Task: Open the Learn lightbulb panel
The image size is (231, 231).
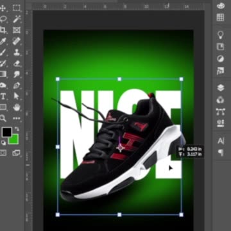Action: tap(220, 35)
